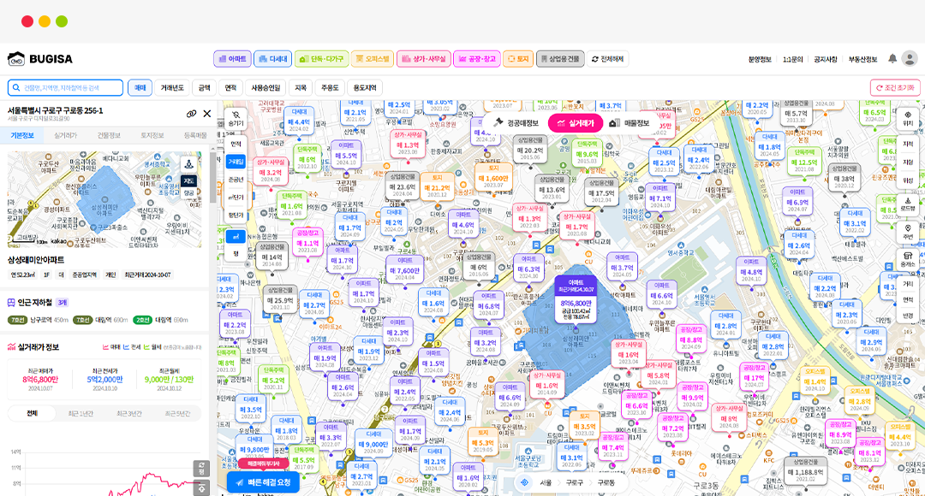
Task: Open the 거래년도 filter dropdown
Action: point(172,87)
